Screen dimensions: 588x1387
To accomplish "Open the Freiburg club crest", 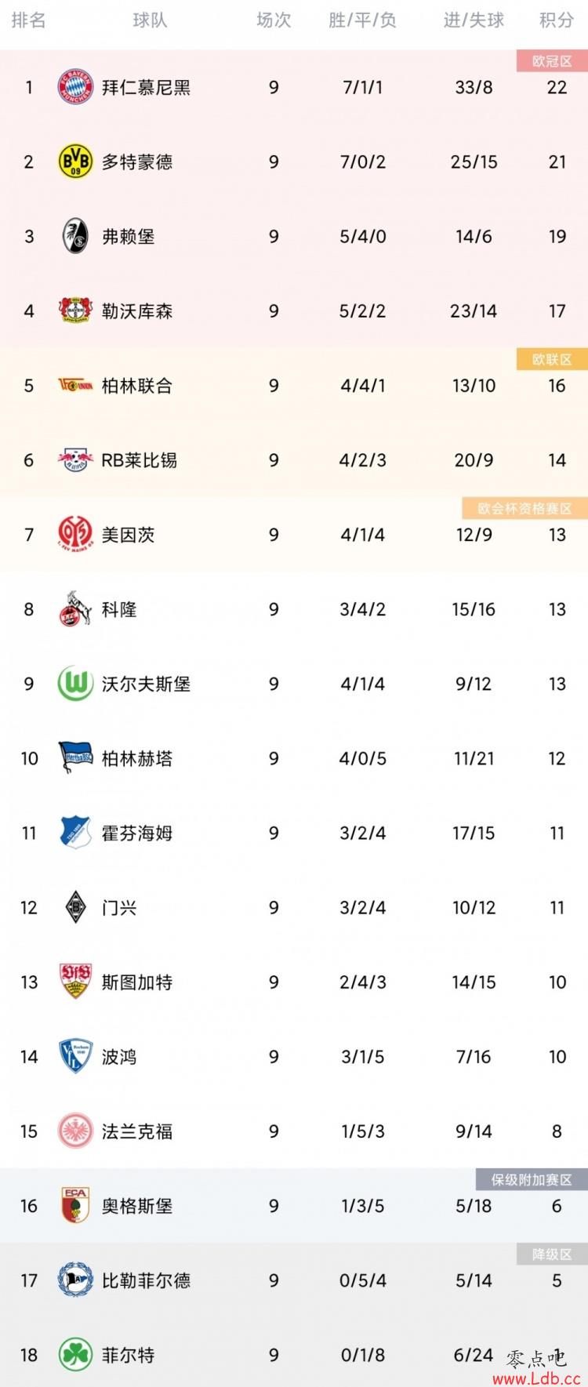I will tap(75, 236).
